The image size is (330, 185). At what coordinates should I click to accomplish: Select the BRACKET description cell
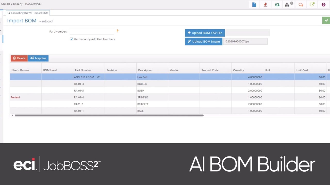coord(152,104)
